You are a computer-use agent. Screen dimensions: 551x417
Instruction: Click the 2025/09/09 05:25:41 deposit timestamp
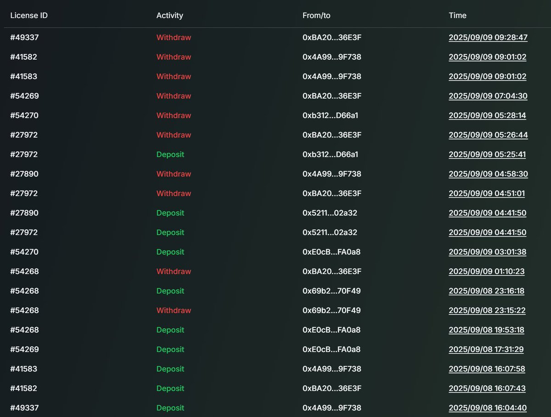[x=487, y=155]
